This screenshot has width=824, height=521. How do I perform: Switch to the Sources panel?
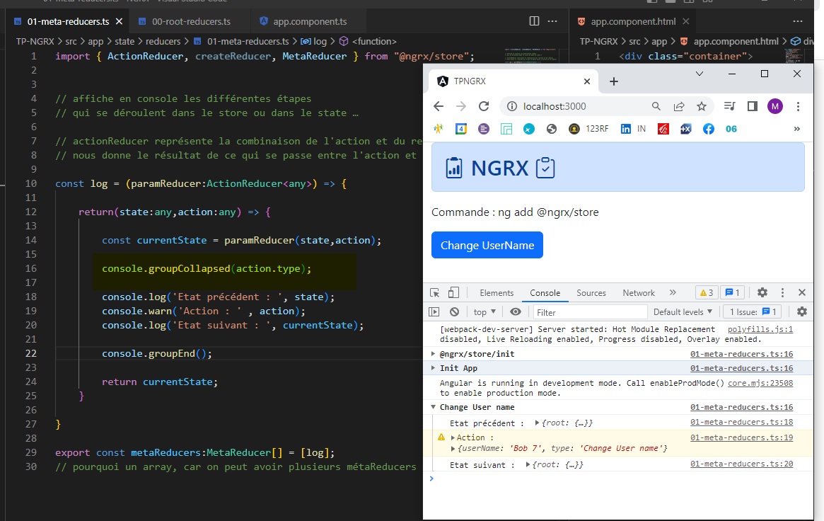click(x=591, y=293)
